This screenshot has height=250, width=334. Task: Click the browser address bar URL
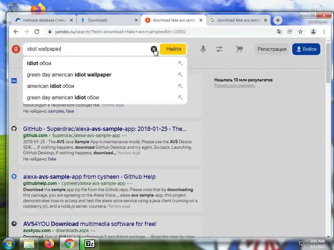pyautogui.click(x=120, y=32)
